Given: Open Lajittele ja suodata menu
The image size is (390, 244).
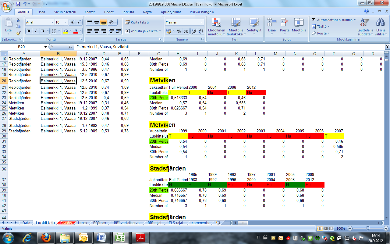Looking at the screenshot, I should point(365,27).
